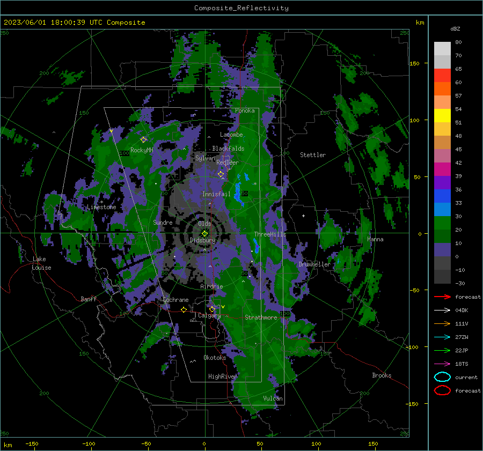The width and height of the screenshot is (483, 451).
Task: Click the Didsbury radar center marker
Action: (x=204, y=233)
